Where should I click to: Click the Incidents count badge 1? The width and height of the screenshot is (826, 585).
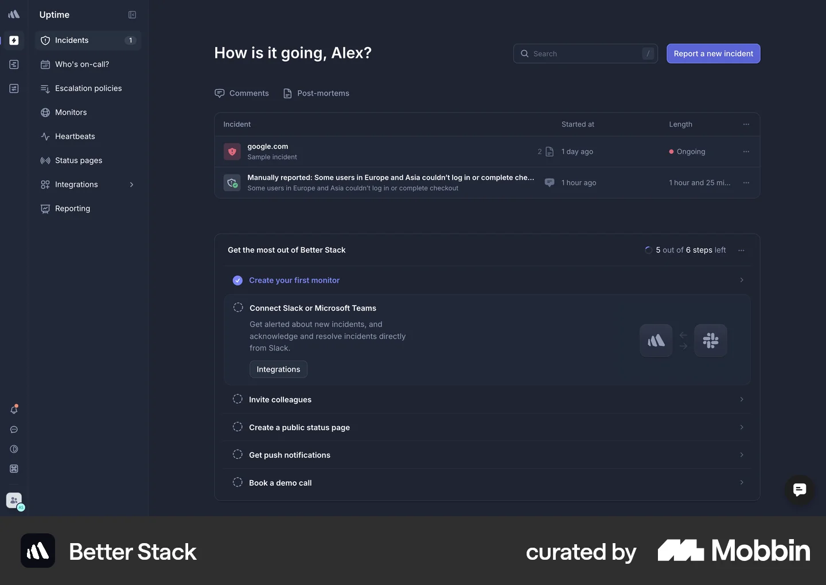click(x=131, y=40)
